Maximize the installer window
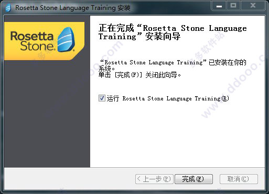Viewport: 269px width, 194px height. 233,6
